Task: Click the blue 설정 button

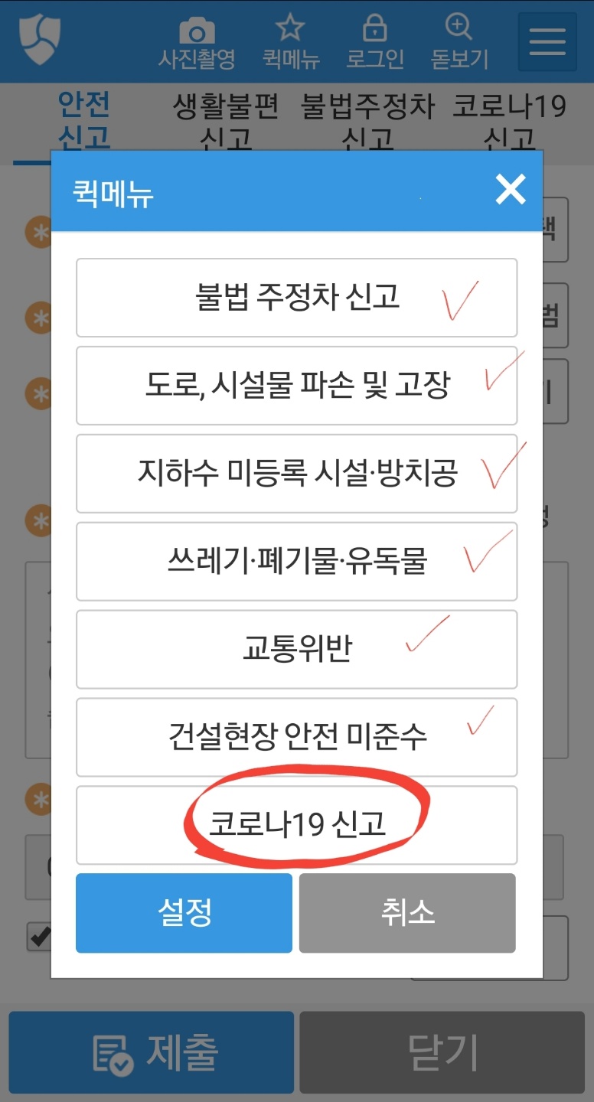Action: coord(184,913)
